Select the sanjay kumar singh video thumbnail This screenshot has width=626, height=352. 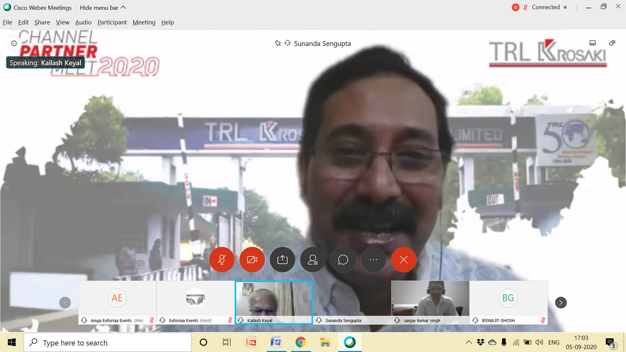click(x=430, y=302)
